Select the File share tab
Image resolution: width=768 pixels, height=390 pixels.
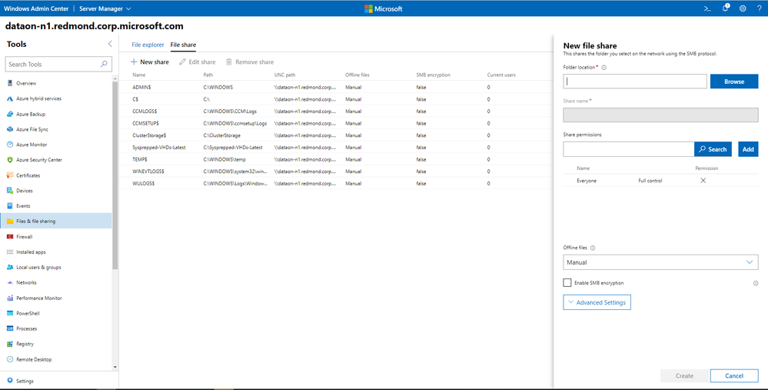click(183, 45)
